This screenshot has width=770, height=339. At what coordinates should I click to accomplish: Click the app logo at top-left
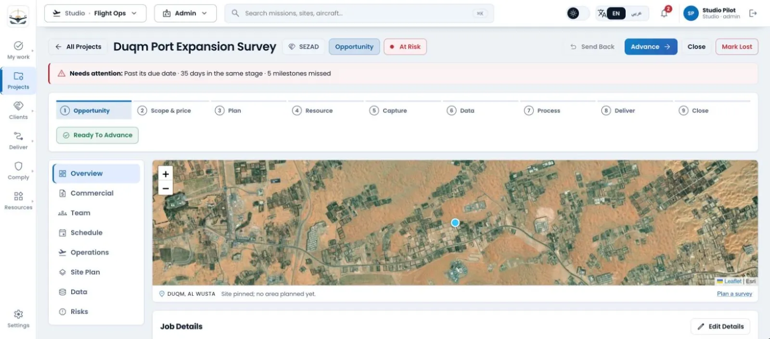[x=18, y=17]
